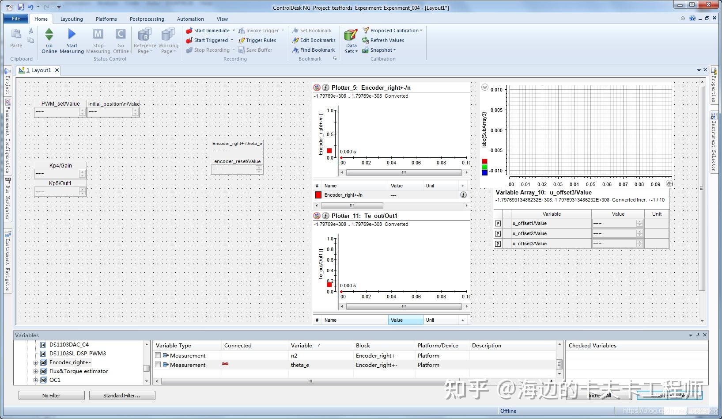Switch to the Layouting ribbon tab
This screenshot has height=419, width=722.
point(72,19)
